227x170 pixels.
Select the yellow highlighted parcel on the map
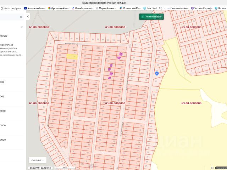(x=72, y=57)
